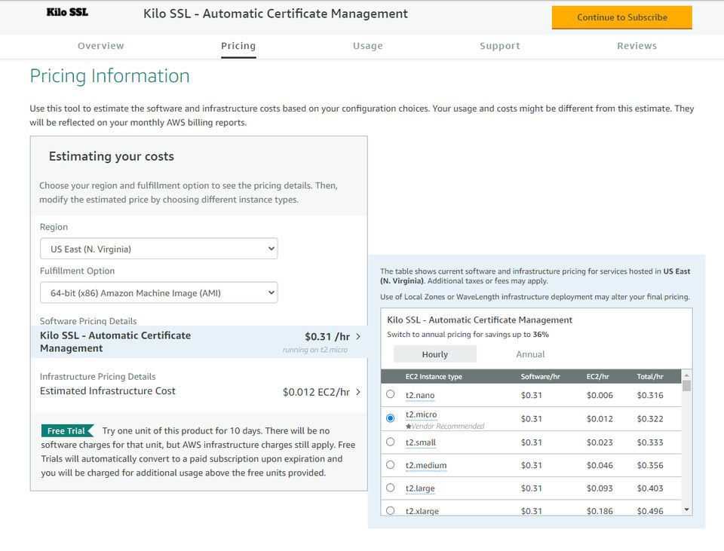Click the Vendor Recommended star icon
Screen dimensions: 724x551
point(408,427)
